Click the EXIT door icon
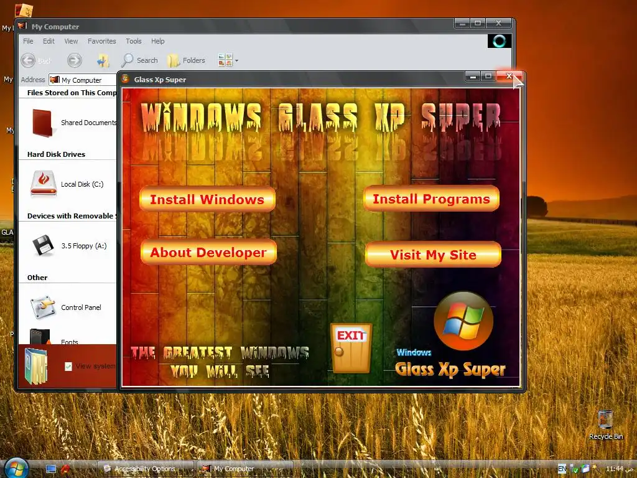This screenshot has width=637, height=478. [x=351, y=348]
